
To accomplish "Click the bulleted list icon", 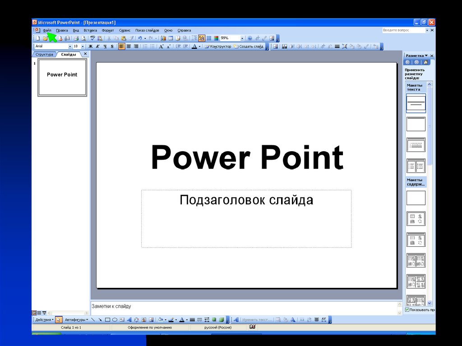I will coord(152,46).
